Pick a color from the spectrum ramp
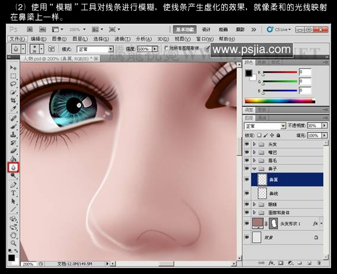The image size is (337, 274). (280, 101)
